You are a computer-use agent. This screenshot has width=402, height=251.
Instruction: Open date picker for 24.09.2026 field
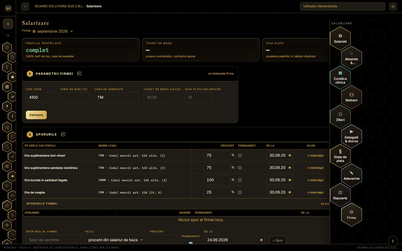(x=261, y=240)
